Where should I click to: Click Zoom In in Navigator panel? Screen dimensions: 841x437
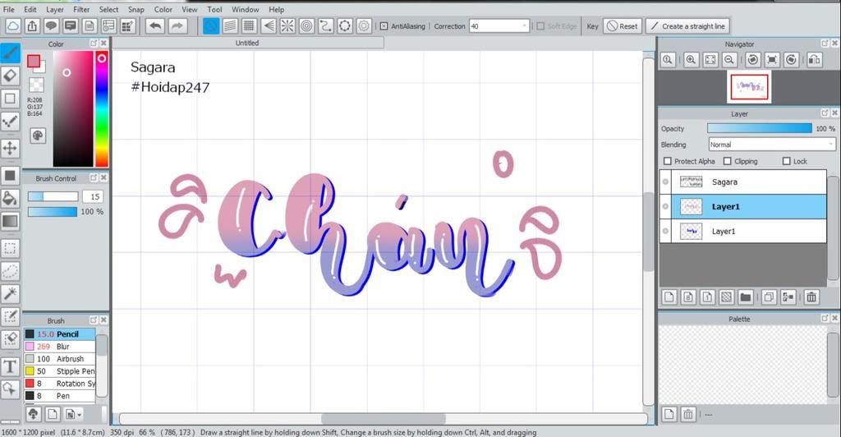tap(691, 59)
